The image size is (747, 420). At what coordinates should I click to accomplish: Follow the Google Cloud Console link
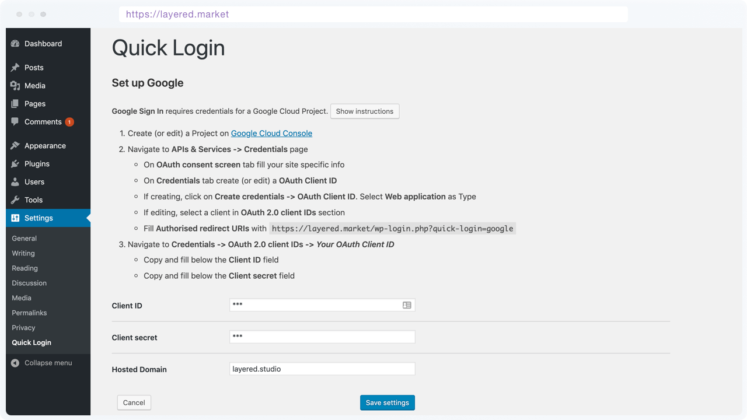coord(271,133)
